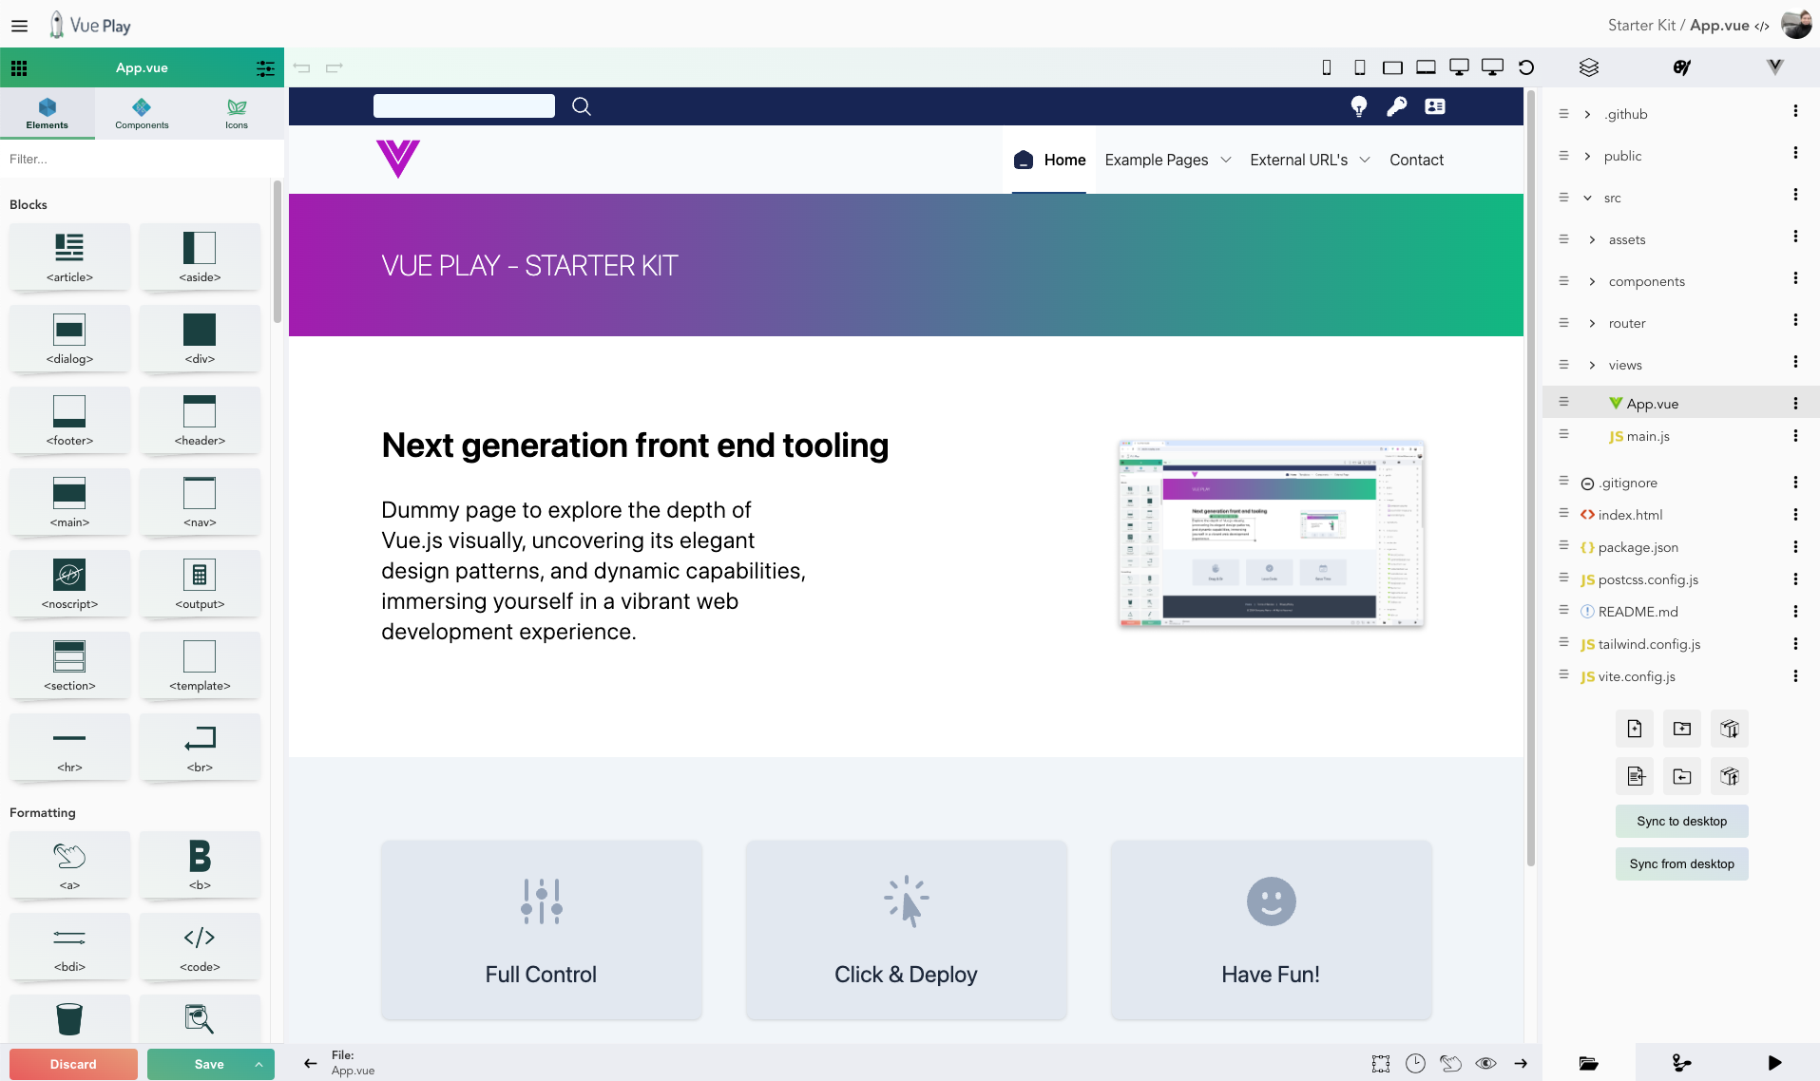Add the div block element

point(200,338)
